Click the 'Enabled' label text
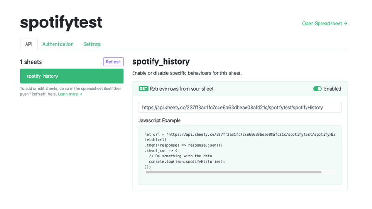 332,89
